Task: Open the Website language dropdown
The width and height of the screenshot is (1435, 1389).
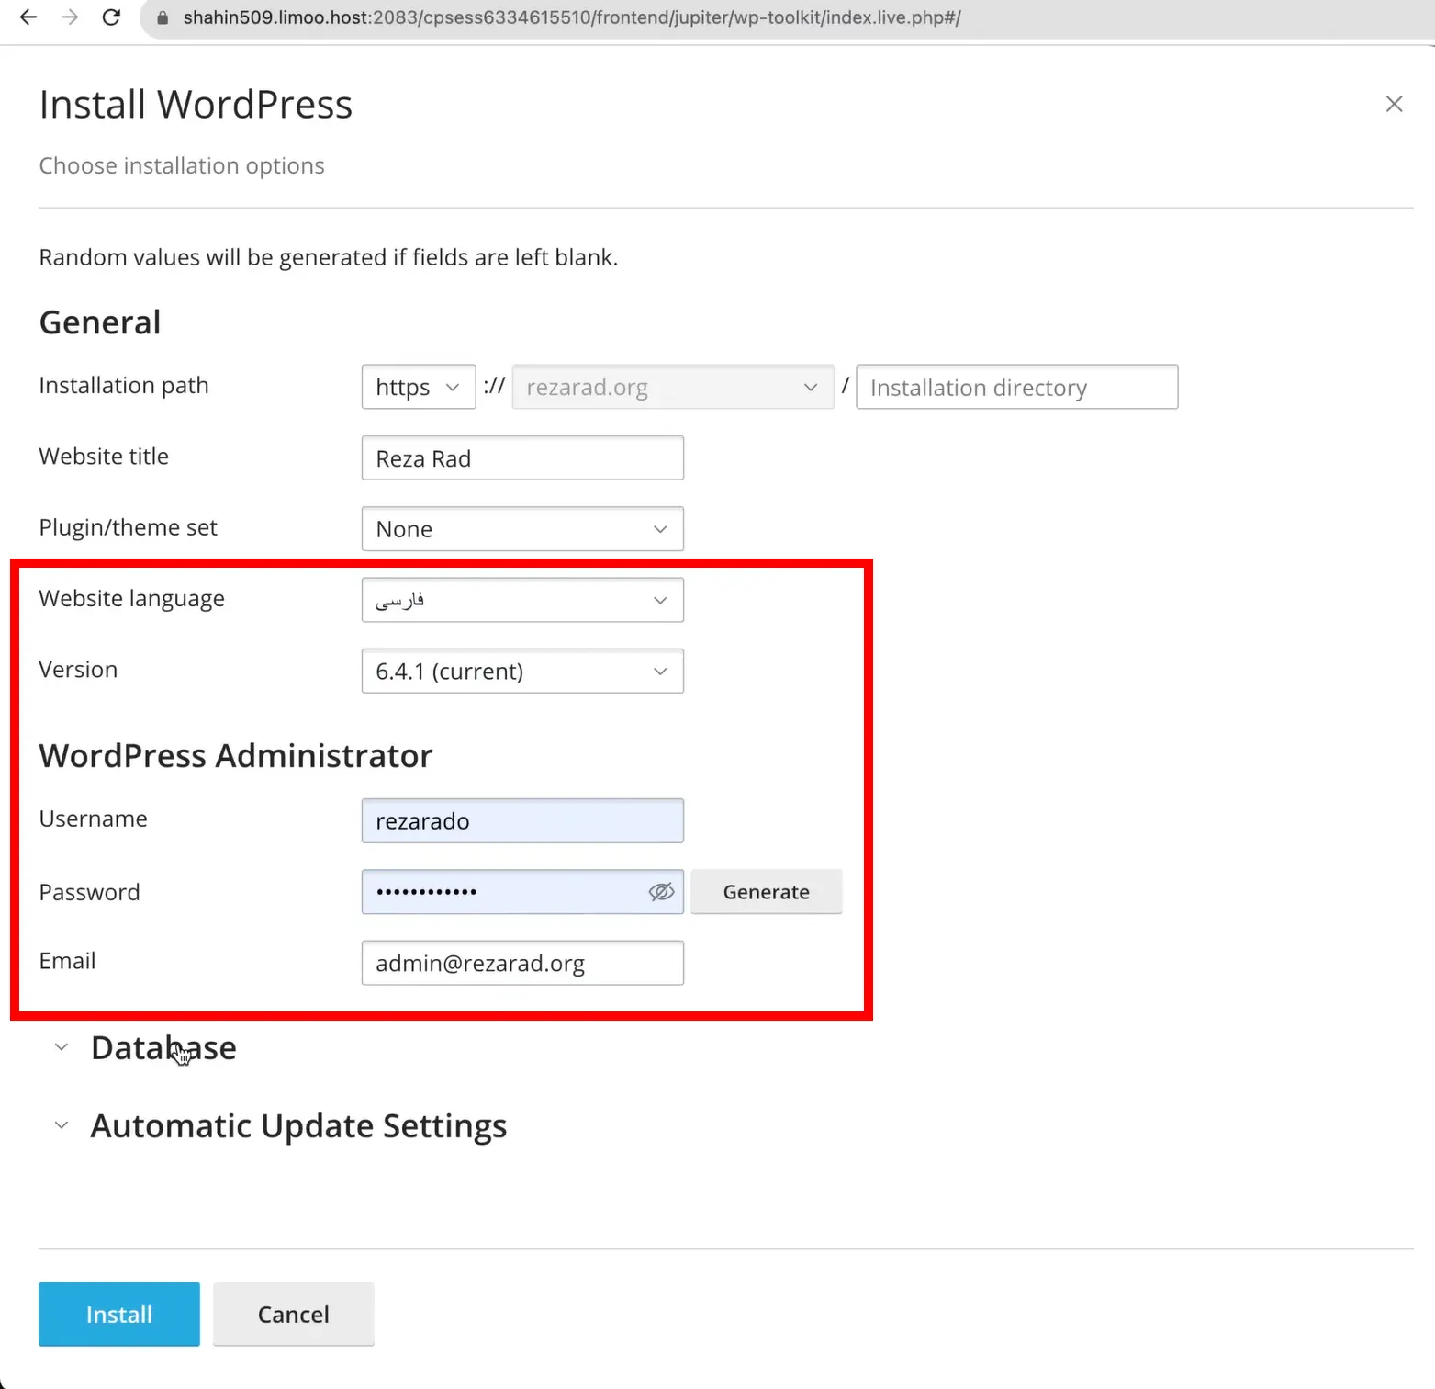Action: pyautogui.click(x=522, y=600)
